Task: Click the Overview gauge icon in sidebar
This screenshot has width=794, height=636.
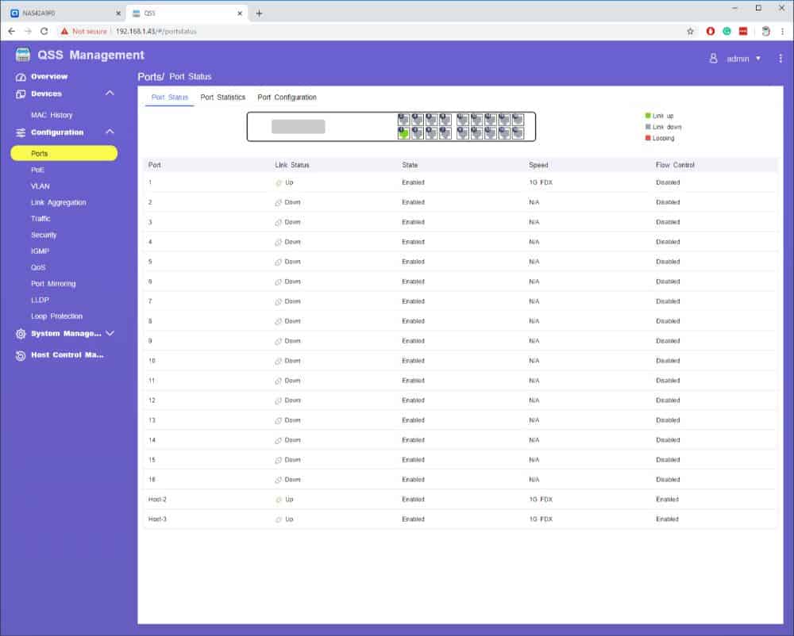Action: click(21, 77)
